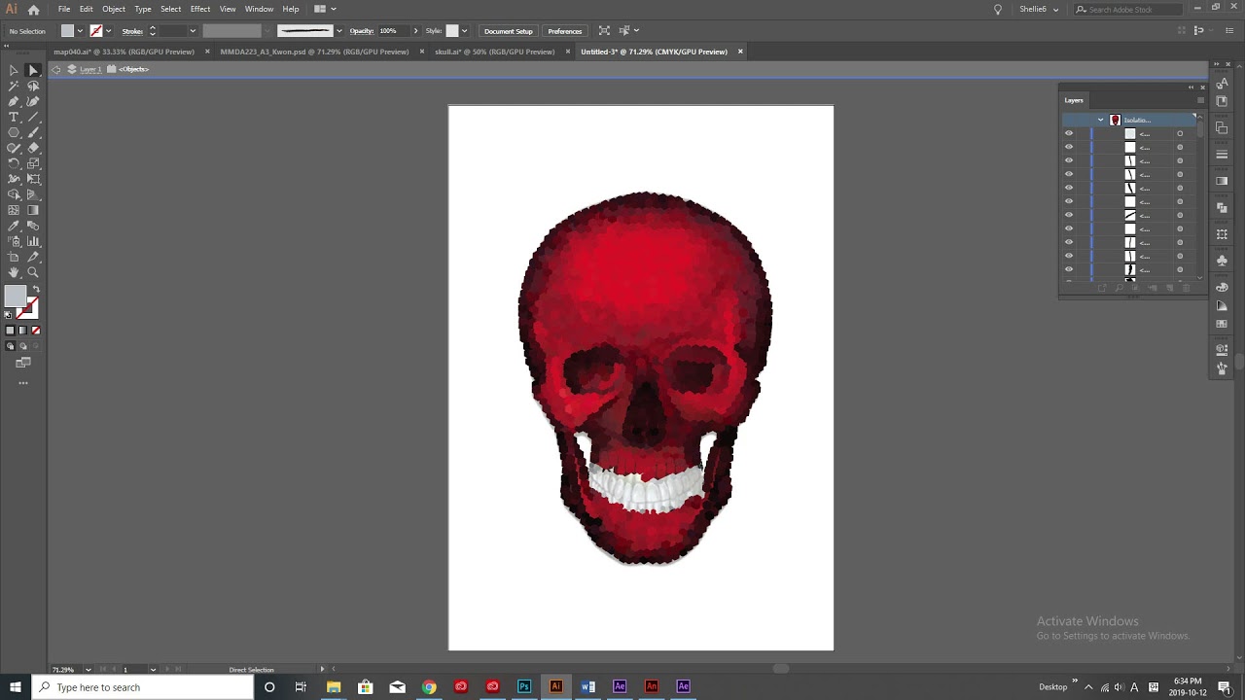The image size is (1245, 700).
Task: Click the Home icon beside Ai logo
Action: 33,9
